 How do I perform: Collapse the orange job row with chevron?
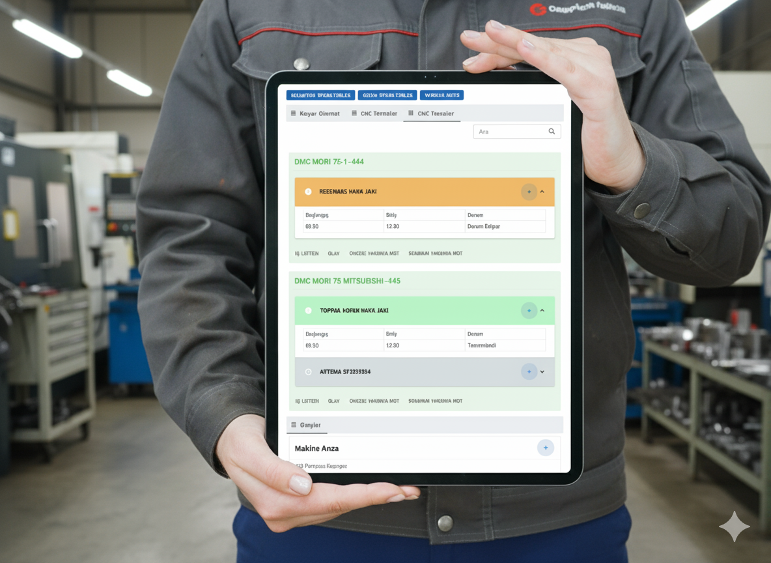pos(542,192)
